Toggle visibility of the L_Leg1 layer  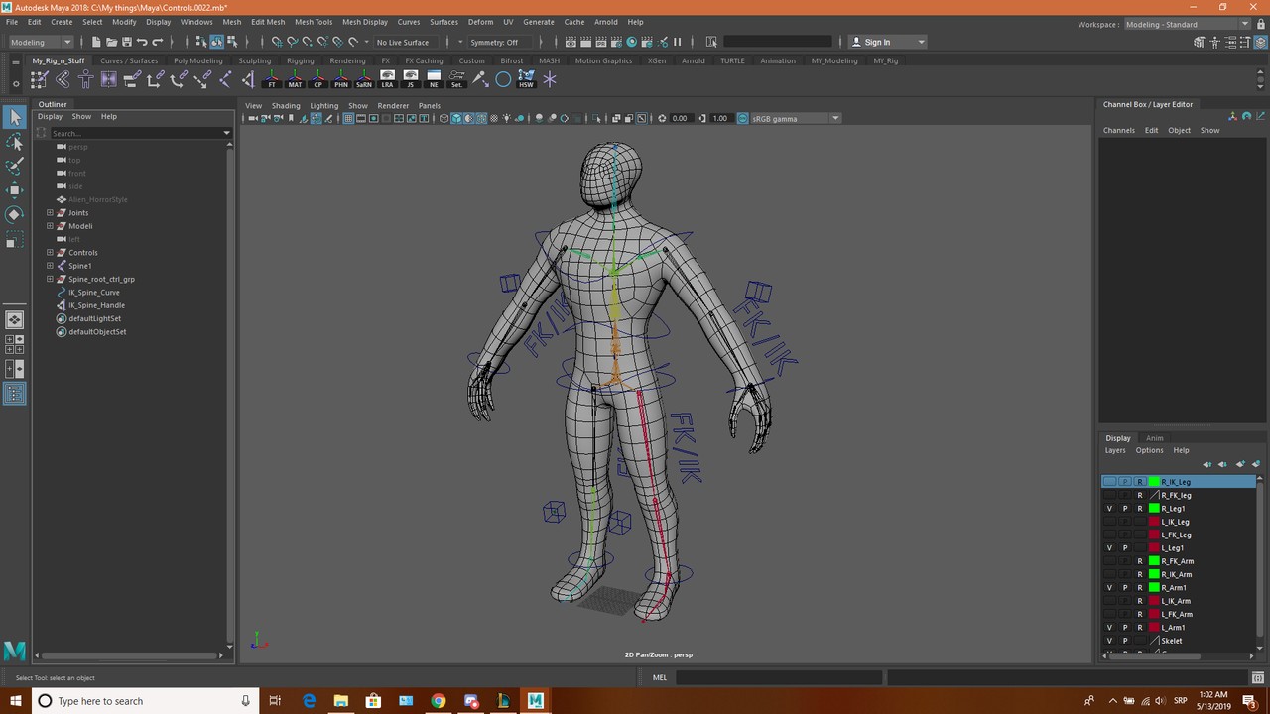1109,547
